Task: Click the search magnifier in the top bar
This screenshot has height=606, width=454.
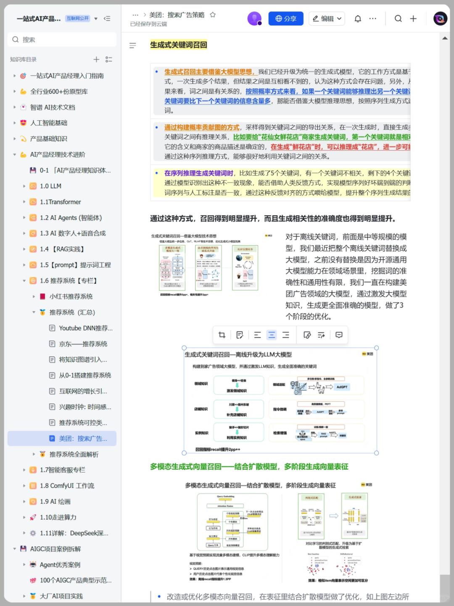Action: [x=398, y=19]
